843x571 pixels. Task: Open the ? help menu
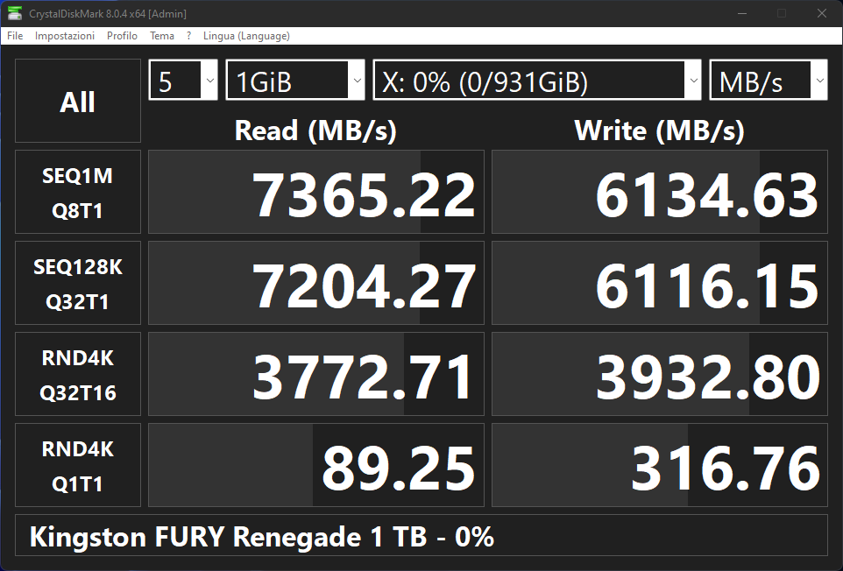188,35
